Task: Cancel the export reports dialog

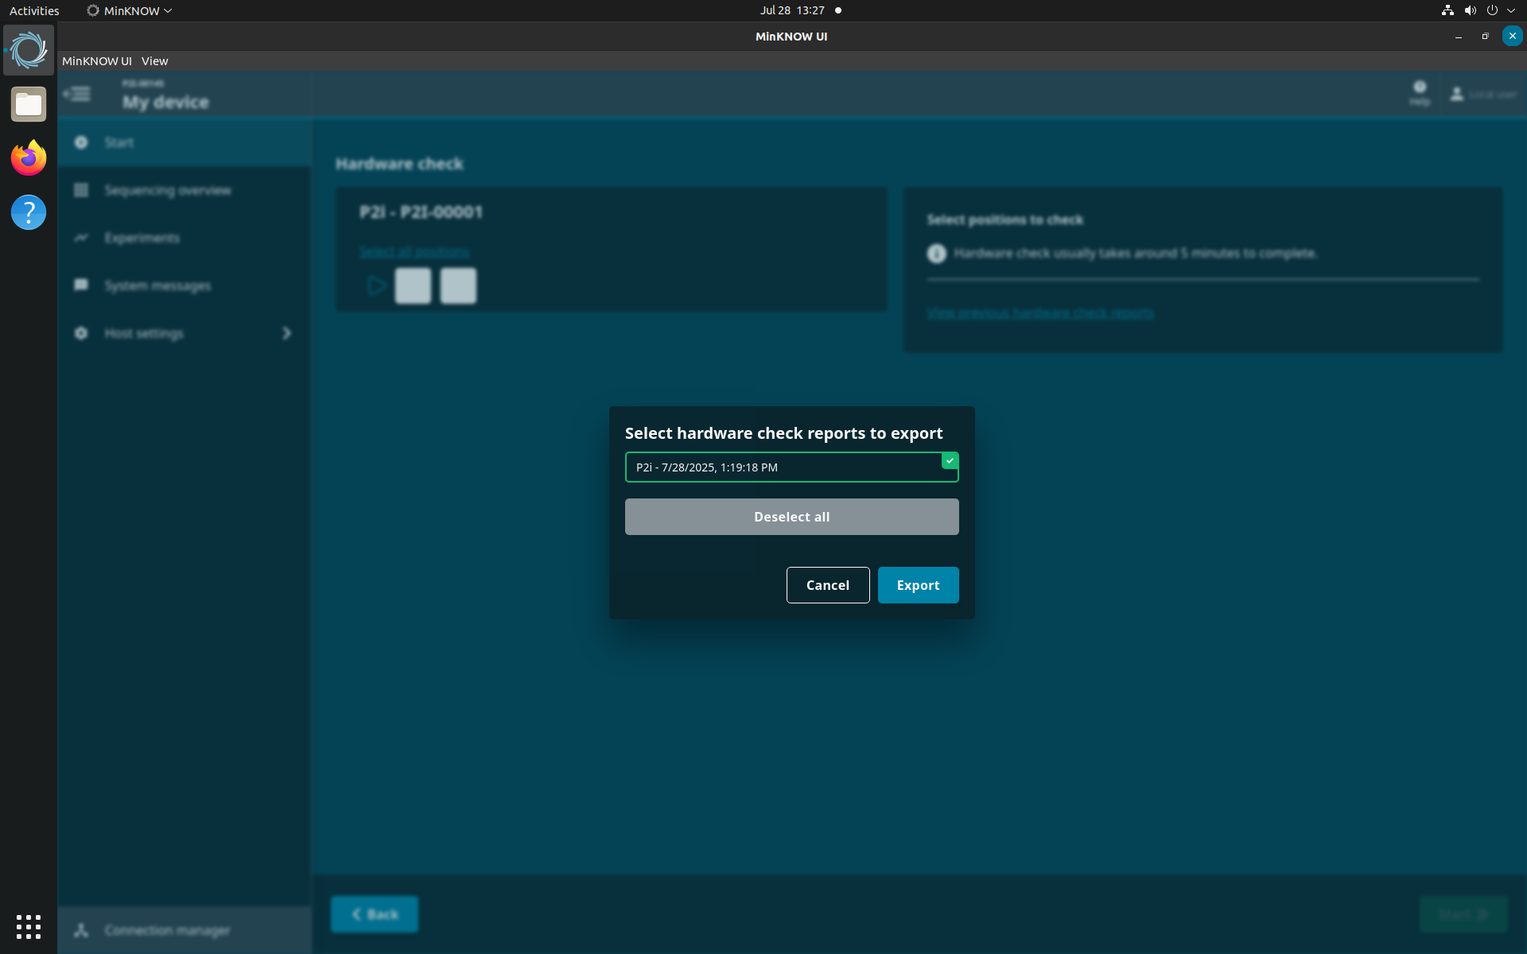Action: 828,585
